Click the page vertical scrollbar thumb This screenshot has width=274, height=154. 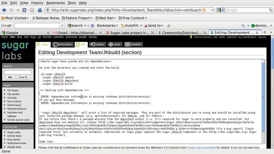[x=272, y=53]
